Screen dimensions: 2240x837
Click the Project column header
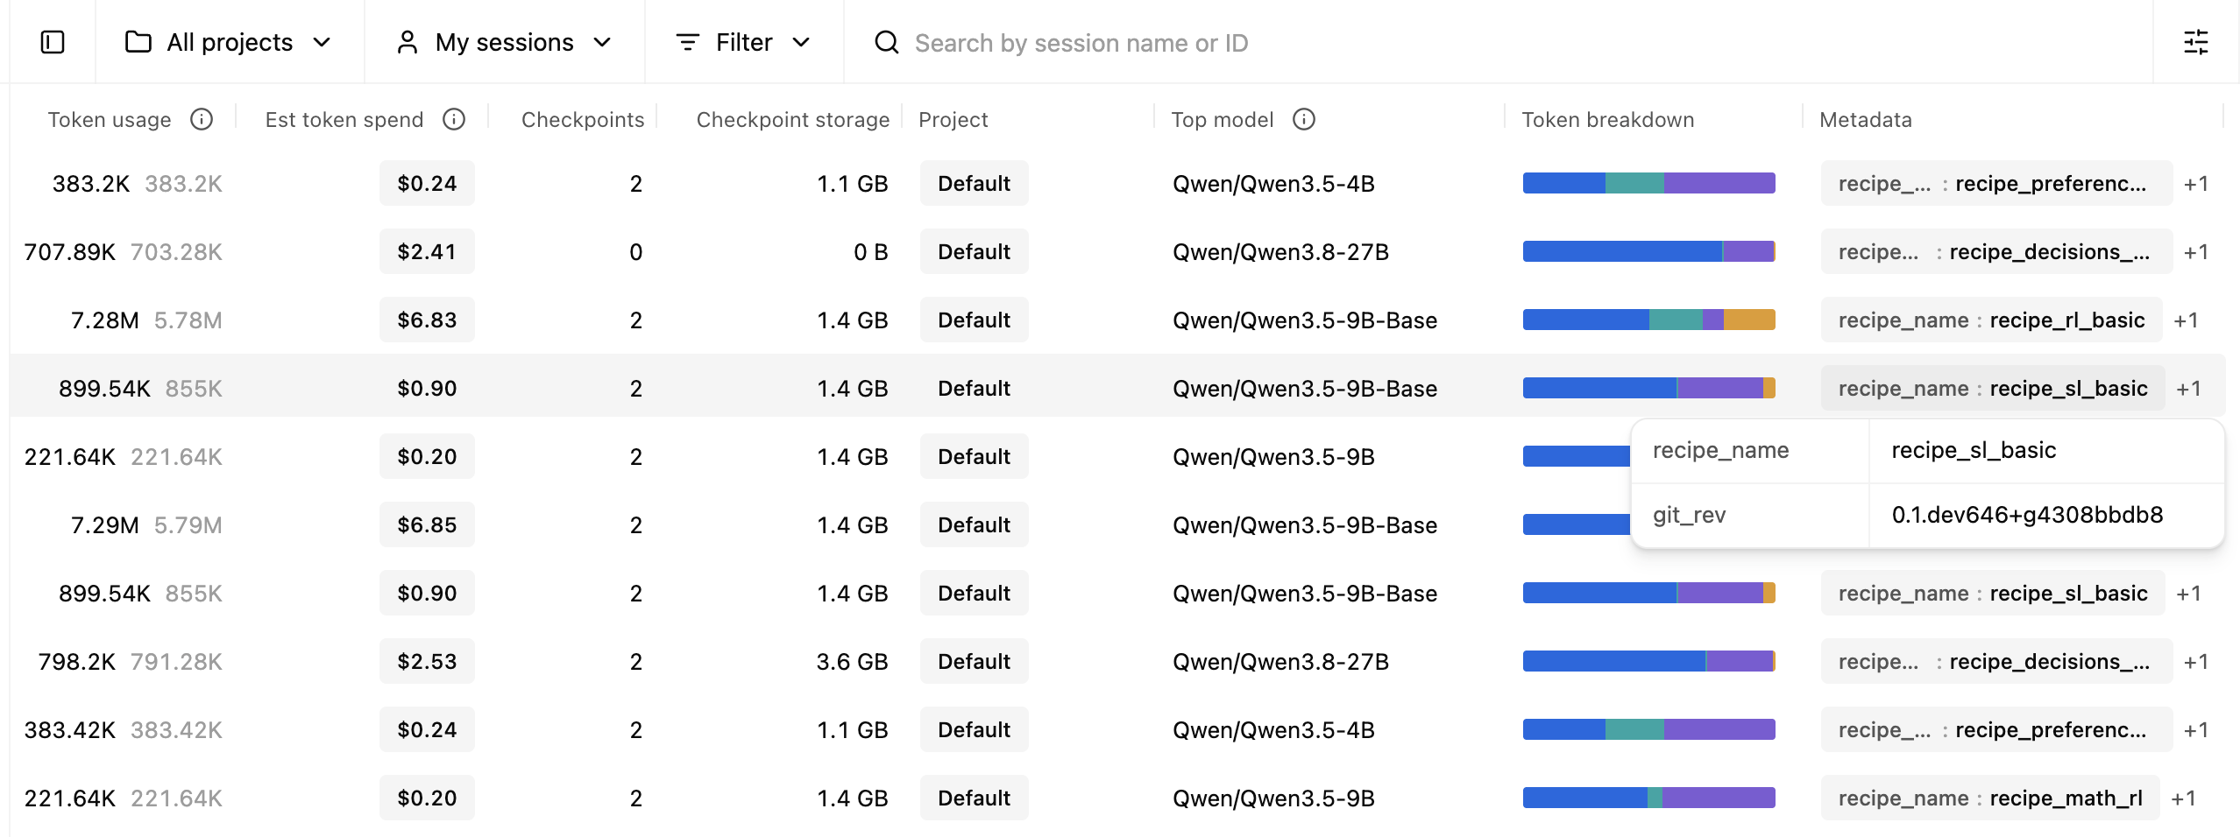tap(953, 120)
